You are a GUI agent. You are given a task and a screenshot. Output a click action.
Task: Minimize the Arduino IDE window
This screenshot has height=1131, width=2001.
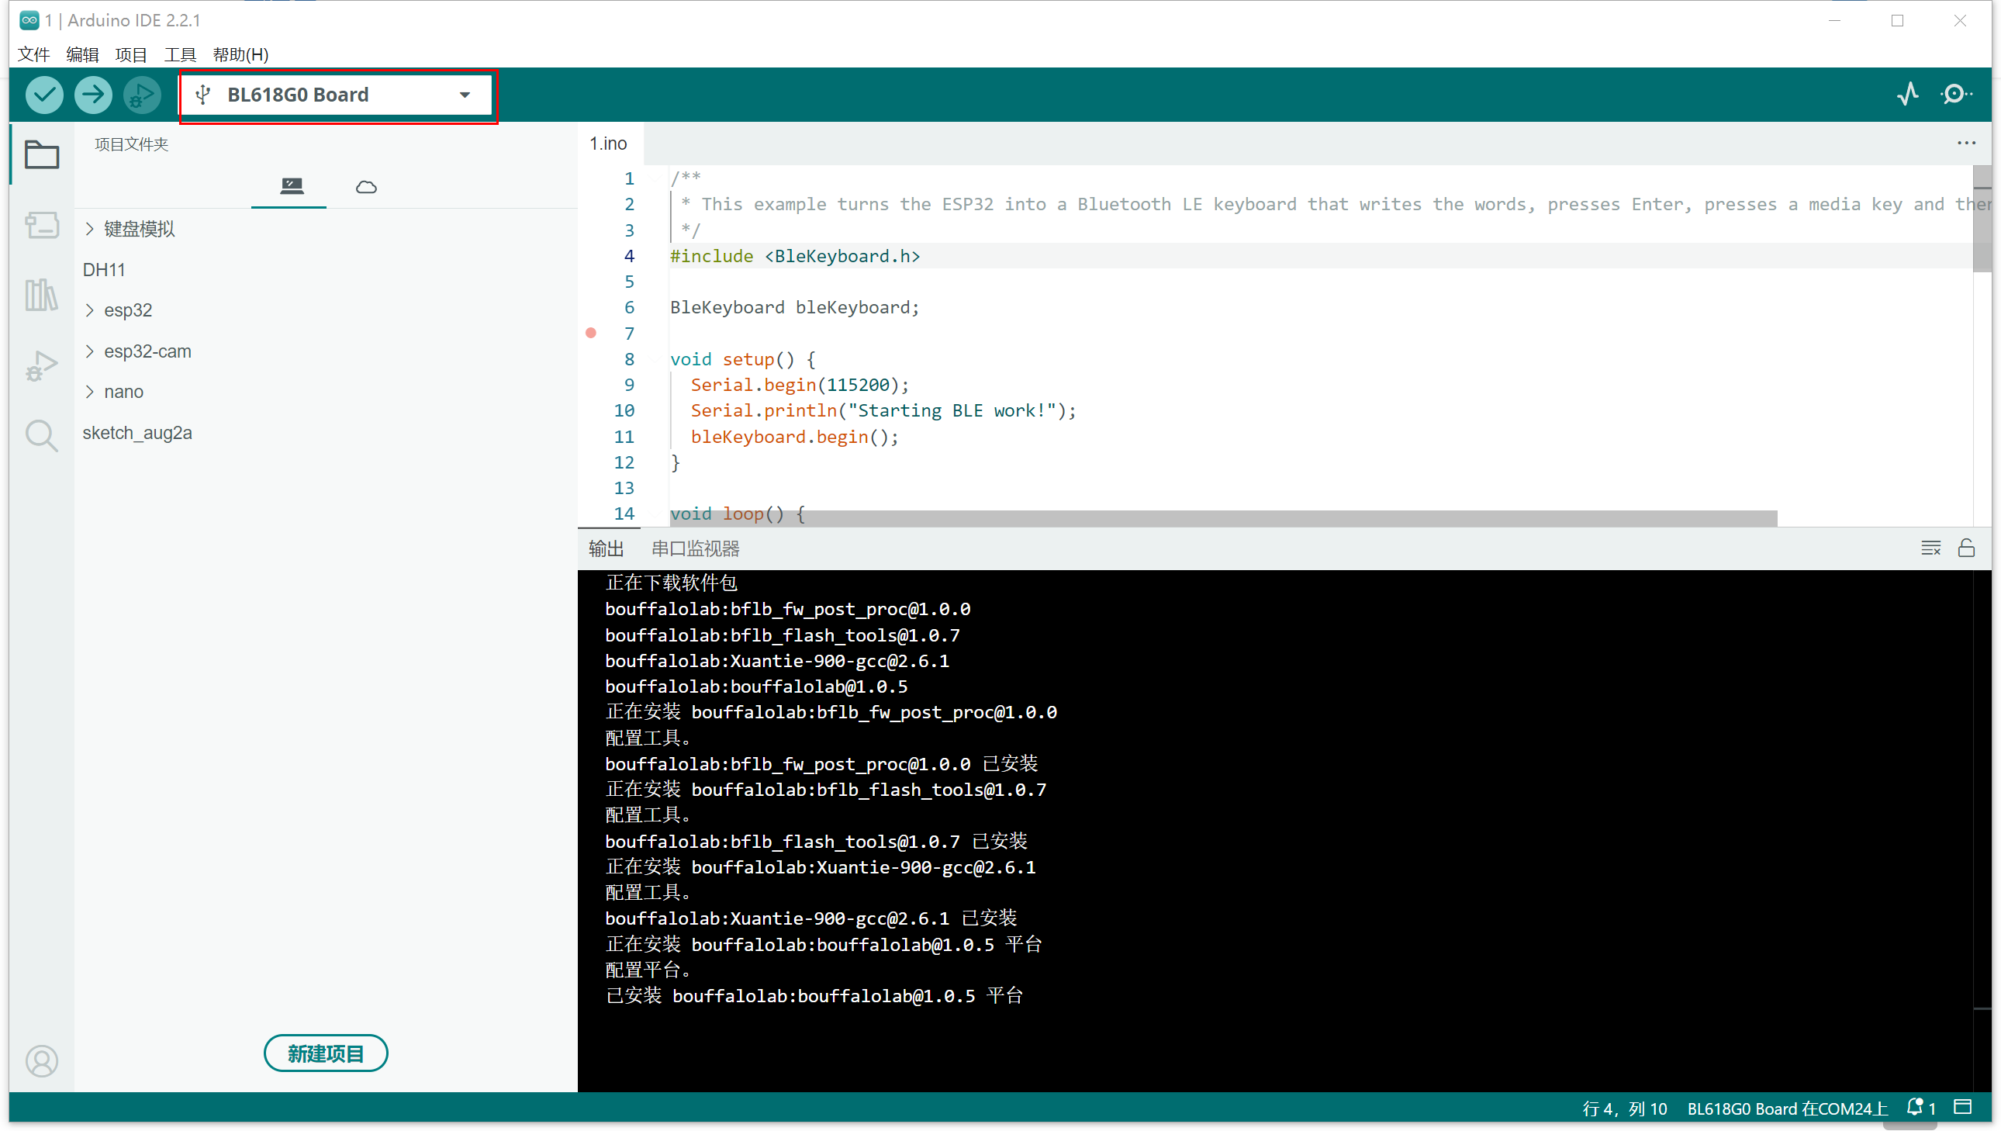1835,21
